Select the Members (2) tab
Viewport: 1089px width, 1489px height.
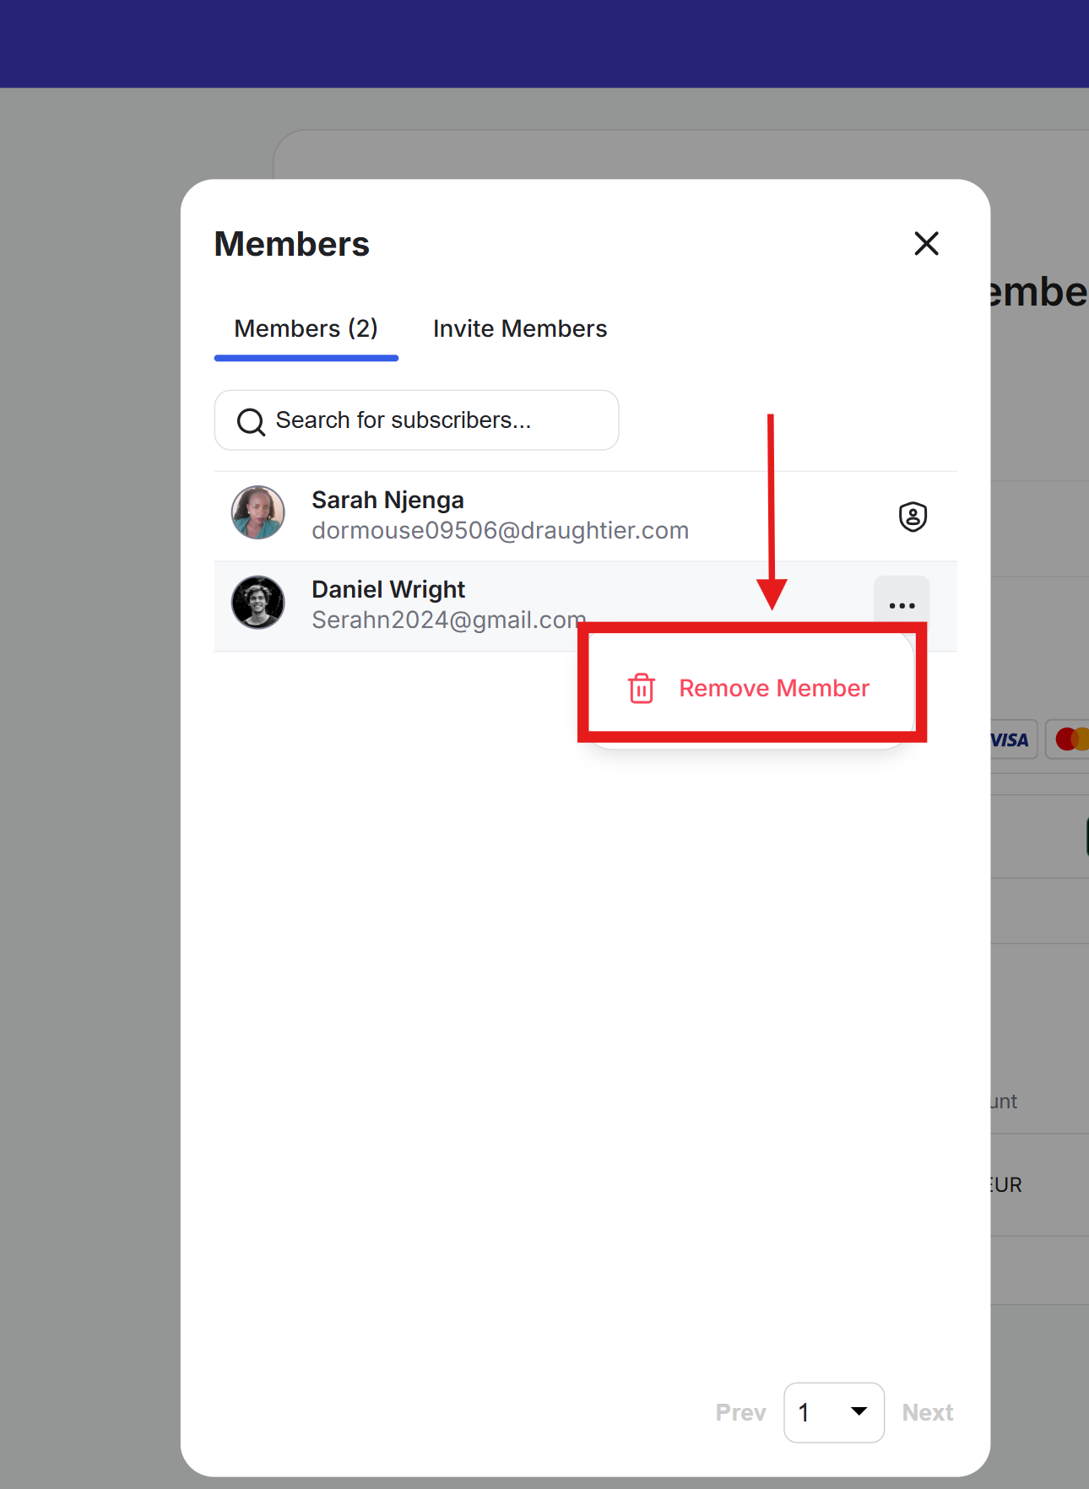coord(306,328)
